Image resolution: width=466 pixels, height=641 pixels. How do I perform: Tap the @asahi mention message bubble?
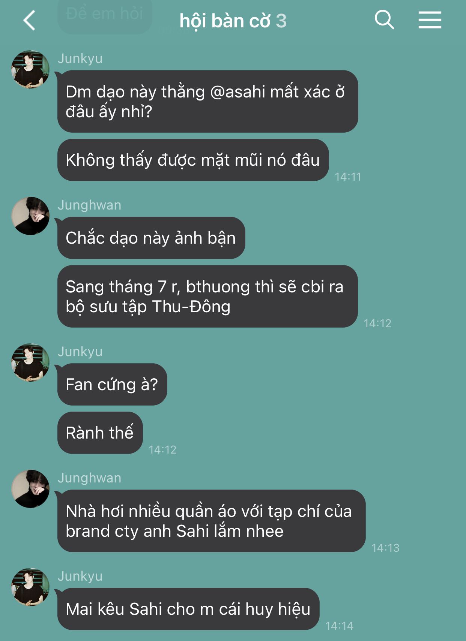[x=207, y=101]
